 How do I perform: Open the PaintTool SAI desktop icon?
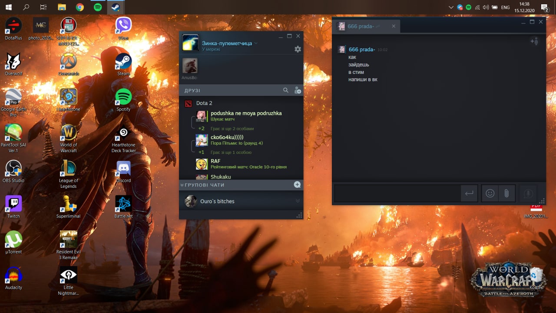click(x=13, y=139)
